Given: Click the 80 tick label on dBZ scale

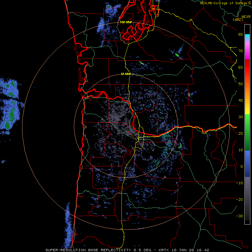Looking at the screenshot, I should pyautogui.click(x=241, y=34).
